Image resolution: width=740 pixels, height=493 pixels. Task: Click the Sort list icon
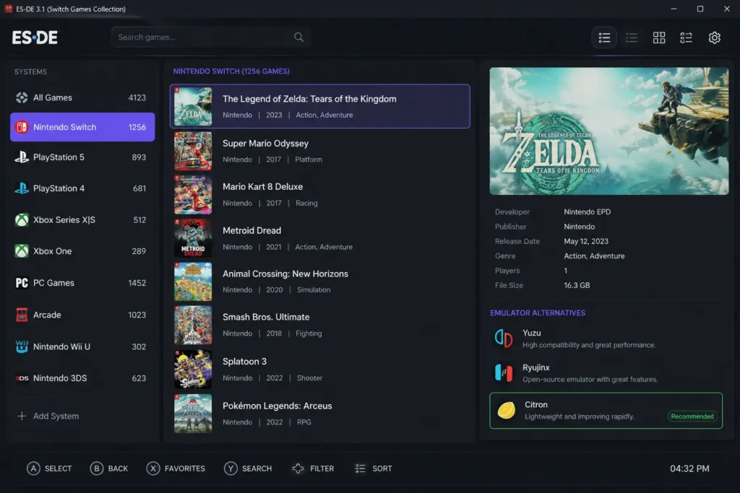[x=360, y=468]
